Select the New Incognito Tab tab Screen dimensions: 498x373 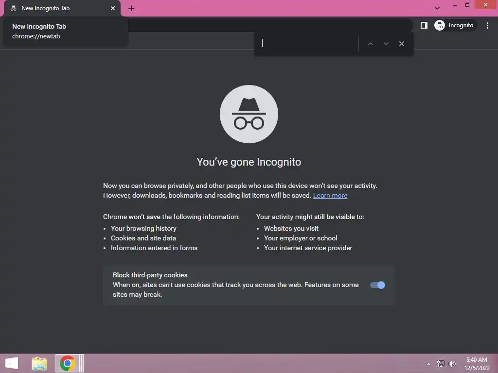(62, 8)
